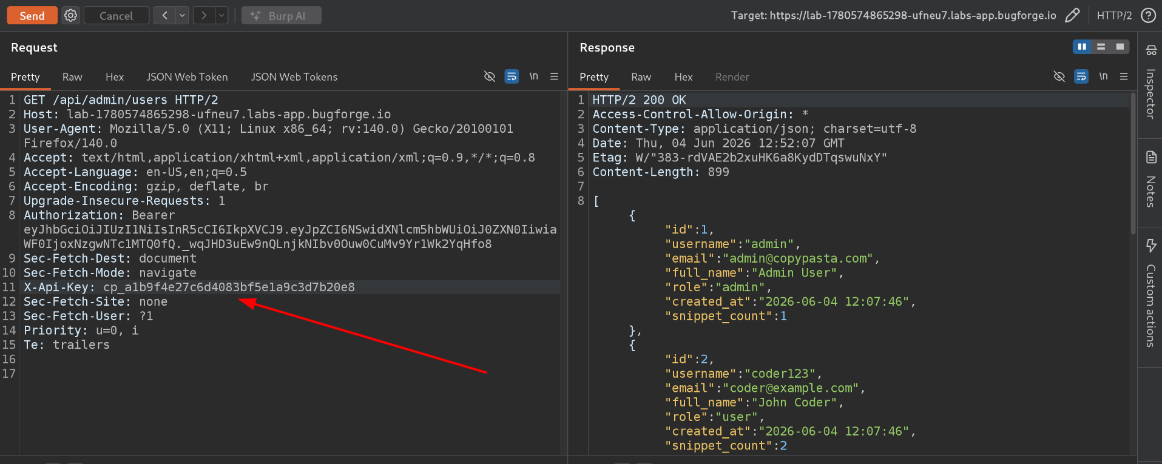Switch to the Request Hex tab

[115, 77]
